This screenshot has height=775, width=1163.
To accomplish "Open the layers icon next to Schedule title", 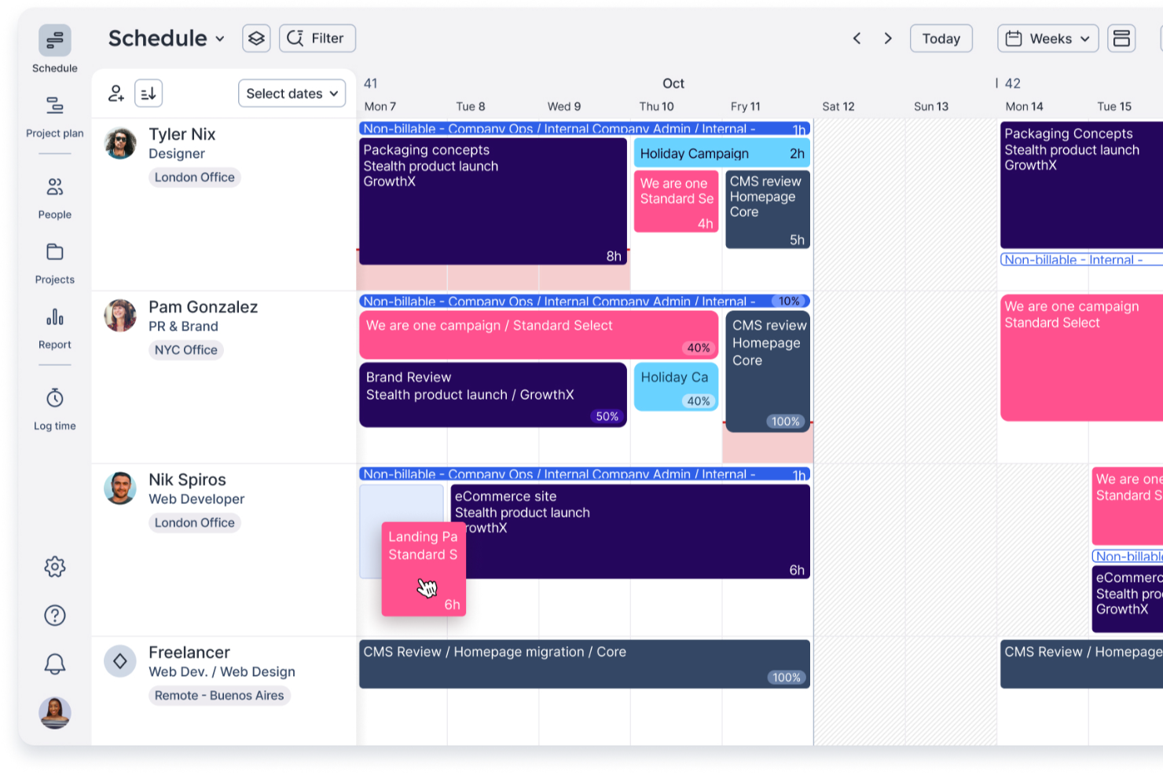I will (255, 38).
